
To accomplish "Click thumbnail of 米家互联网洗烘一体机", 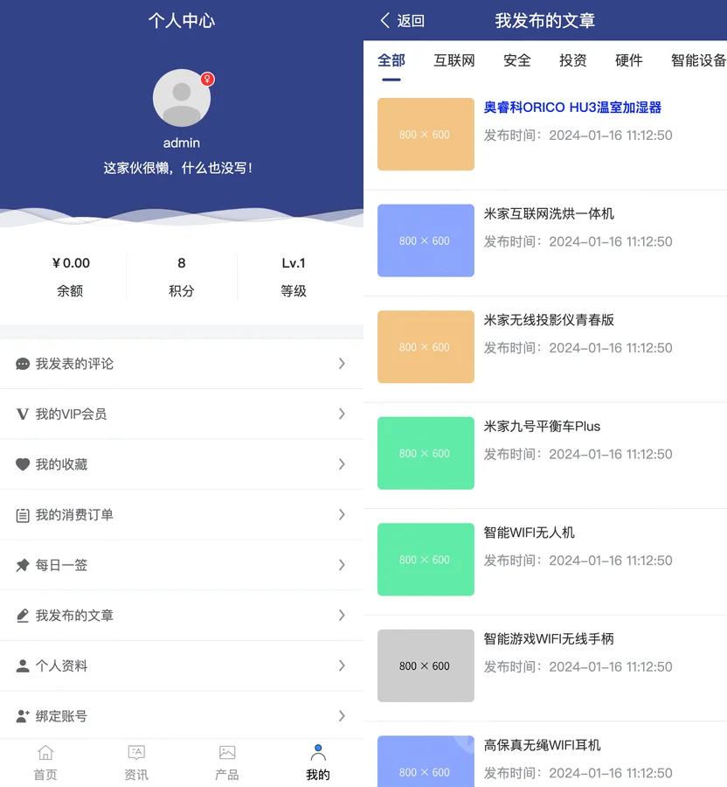I will [x=426, y=240].
